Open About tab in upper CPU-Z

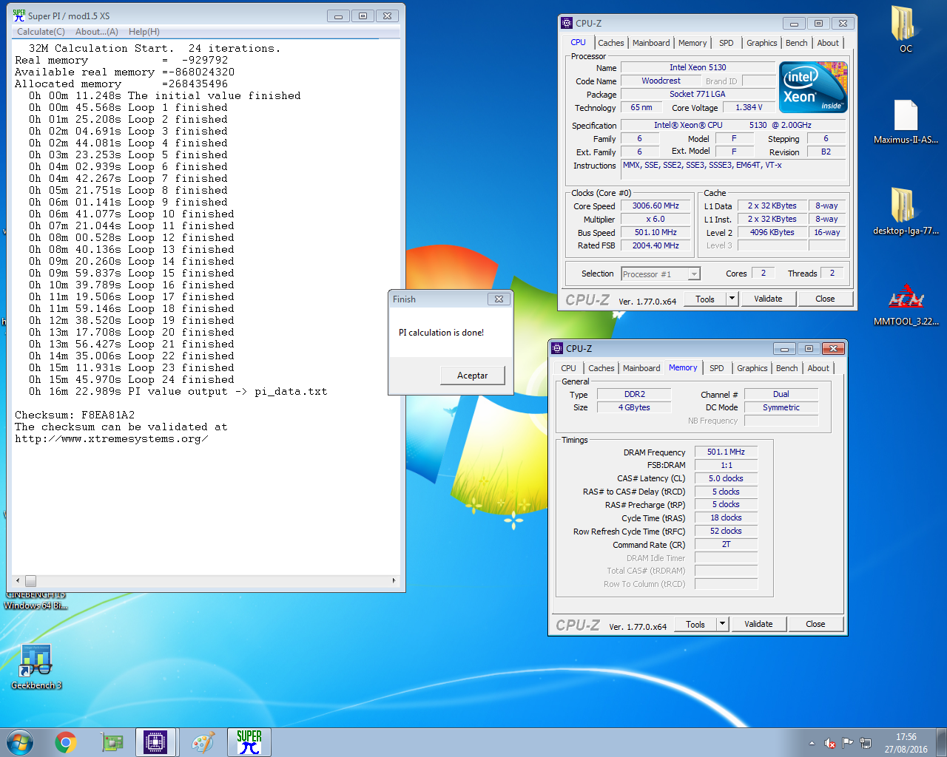(x=828, y=43)
